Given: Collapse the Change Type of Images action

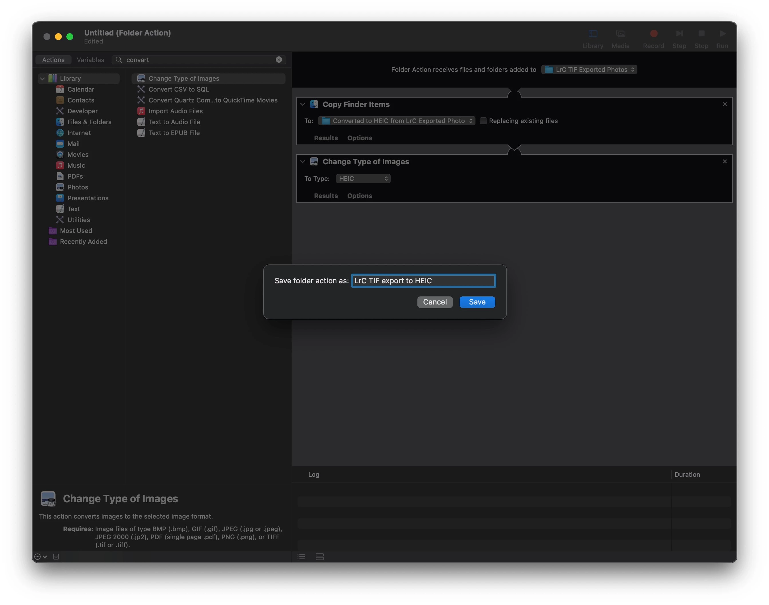Looking at the screenshot, I should (302, 161).
